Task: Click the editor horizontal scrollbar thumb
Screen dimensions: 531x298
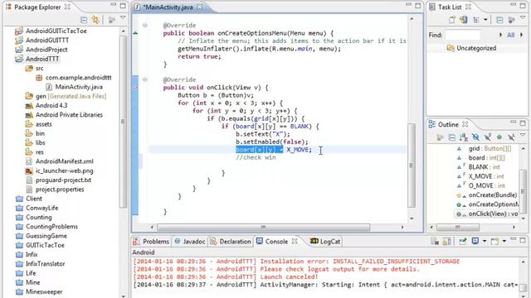Action: 264,228
